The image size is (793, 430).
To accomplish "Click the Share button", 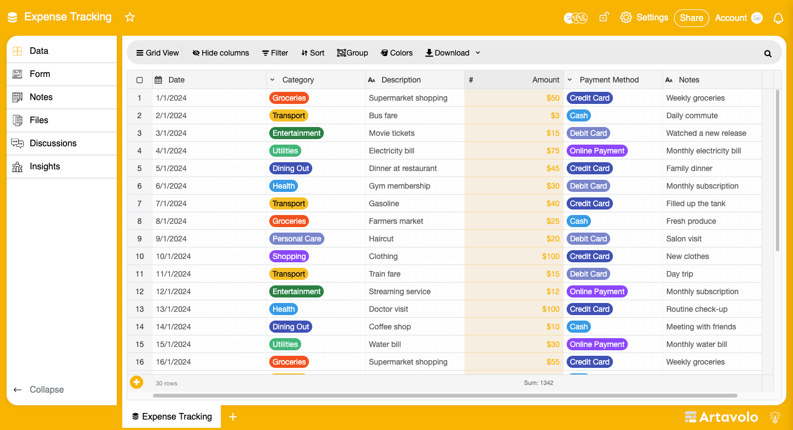I will coord(691,18).
